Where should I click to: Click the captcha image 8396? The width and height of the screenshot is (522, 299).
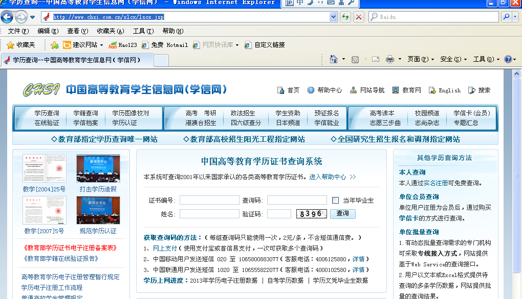tap(312, 214)
